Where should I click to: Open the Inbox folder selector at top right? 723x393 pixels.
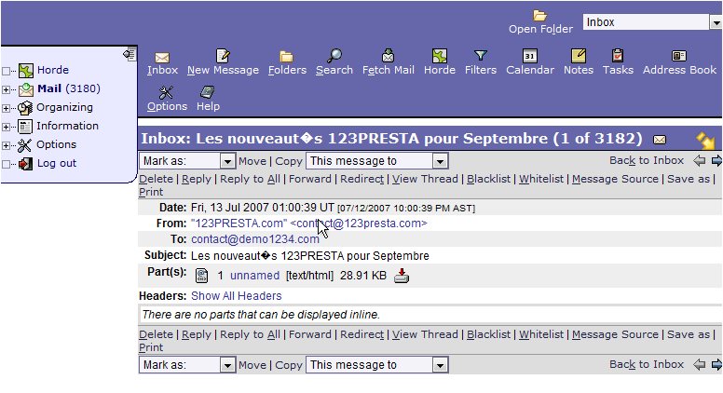coord(651,22)
